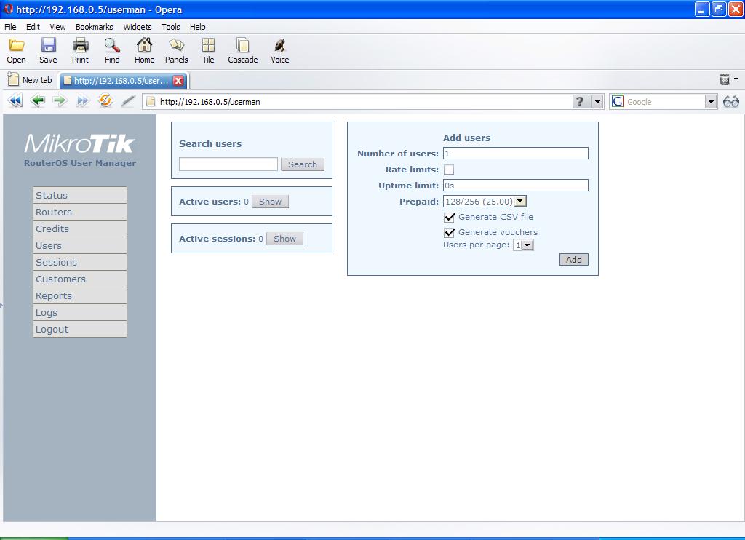Click the Uptime limit field
This screenshot has height=540, width=745.
516,186
